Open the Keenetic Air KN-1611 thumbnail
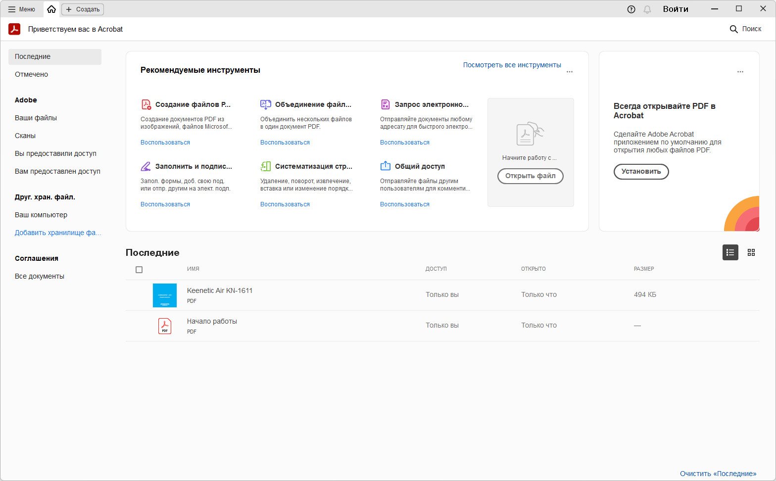This screenshot has width=776, height=481. click(165, 295)
